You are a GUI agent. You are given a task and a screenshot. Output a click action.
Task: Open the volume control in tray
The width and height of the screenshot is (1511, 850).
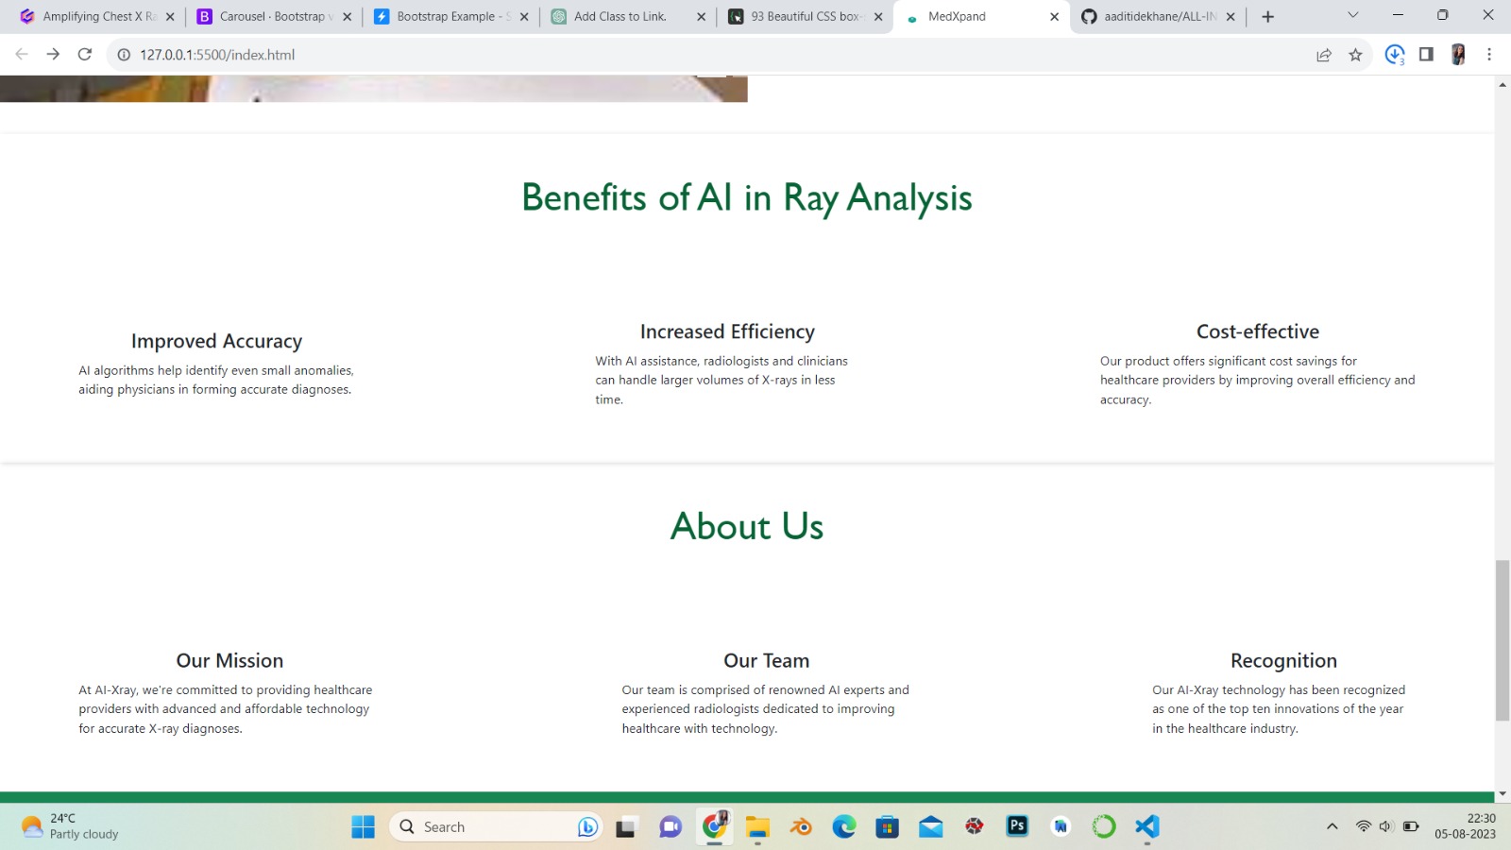click(1386, 826)
